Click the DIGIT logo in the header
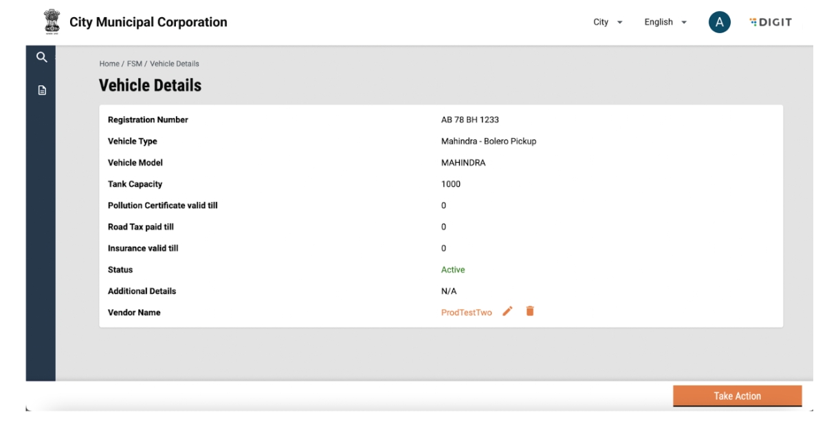 pyautogui.click(x=771, y=22)
